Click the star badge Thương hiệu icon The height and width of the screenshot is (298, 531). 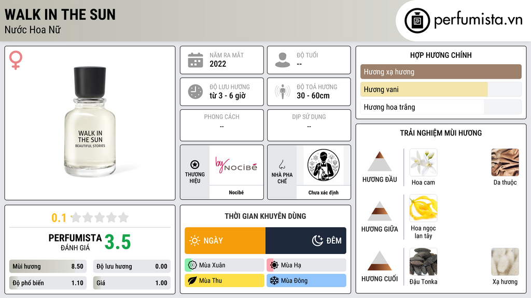(x=195, y=165)
